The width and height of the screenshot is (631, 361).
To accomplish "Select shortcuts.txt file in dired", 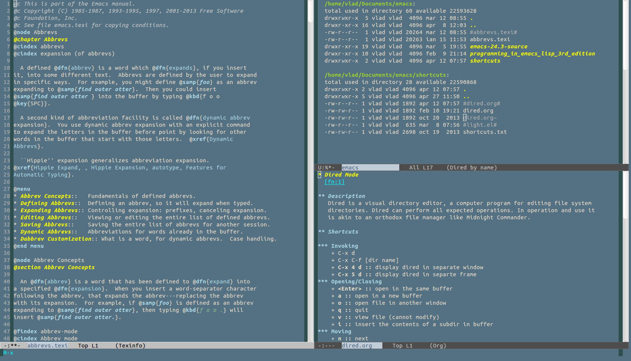I will (485, 132).
